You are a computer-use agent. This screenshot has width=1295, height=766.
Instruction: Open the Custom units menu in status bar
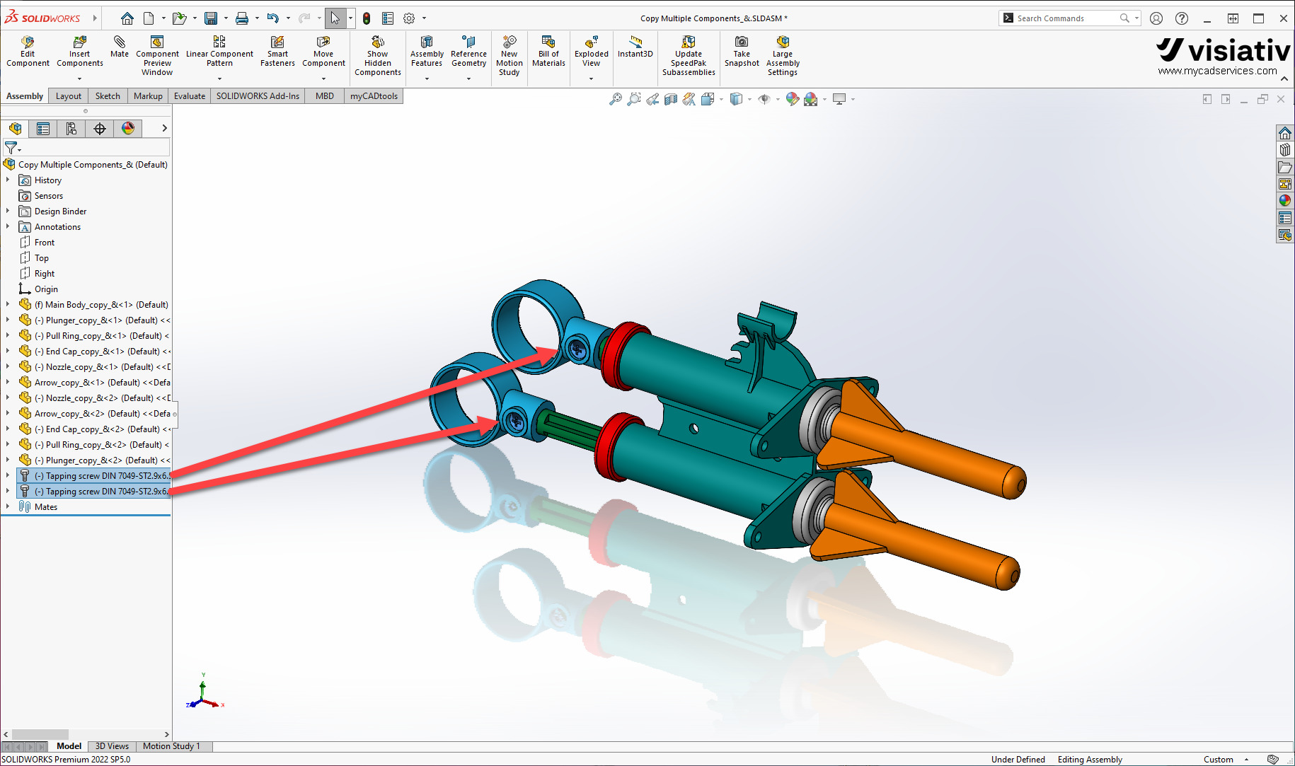1226,760
